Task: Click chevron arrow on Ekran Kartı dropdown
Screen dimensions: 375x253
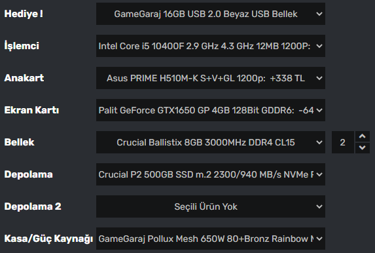Action: click(319, 110)
